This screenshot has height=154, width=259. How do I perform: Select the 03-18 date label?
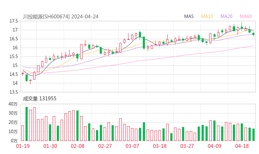click(160, 146)
